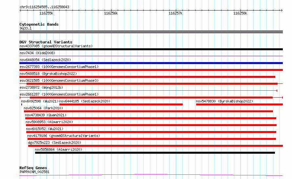Select the red nsv5908953 variant bar
This screenshot has height=179, width=292.
pyautogui.click(x=151, y=125)
